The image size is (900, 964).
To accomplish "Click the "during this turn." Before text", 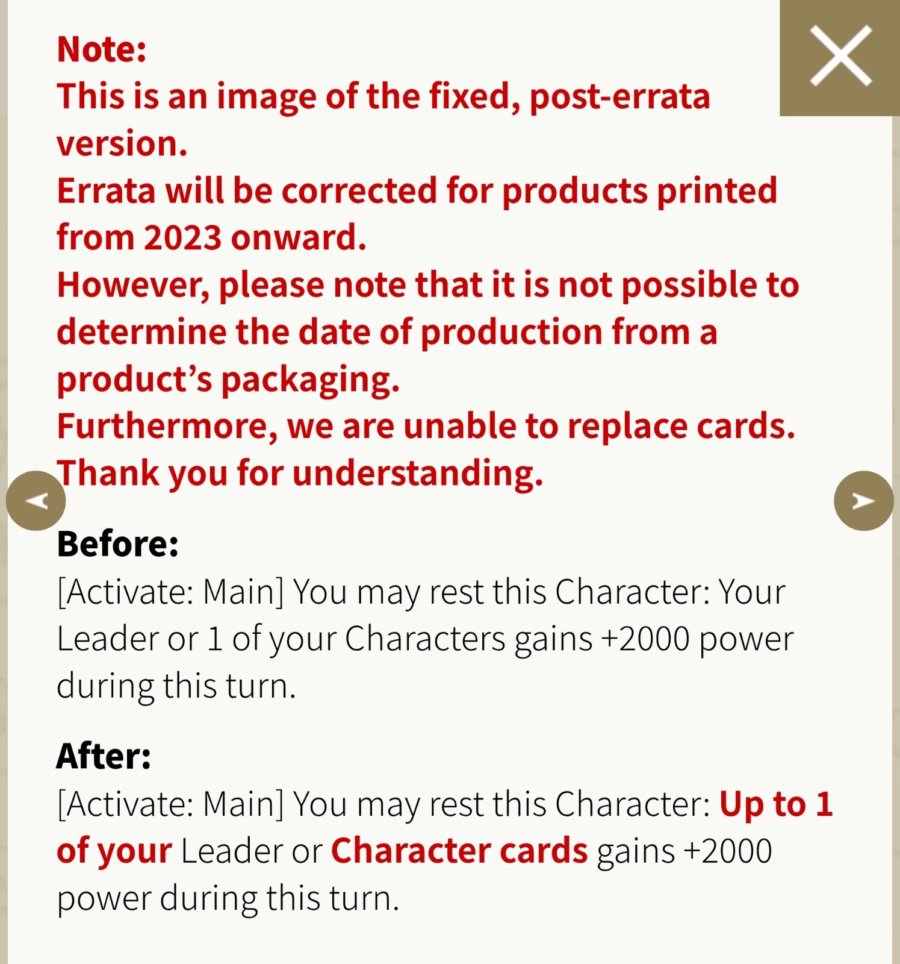I will point(176,686).
